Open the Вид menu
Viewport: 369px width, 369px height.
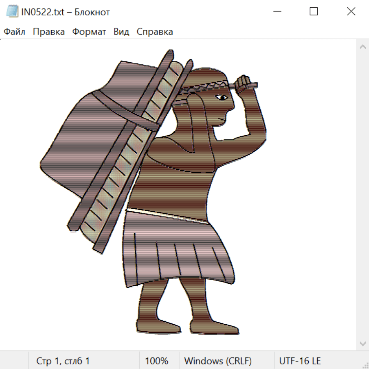click(121, 32)
